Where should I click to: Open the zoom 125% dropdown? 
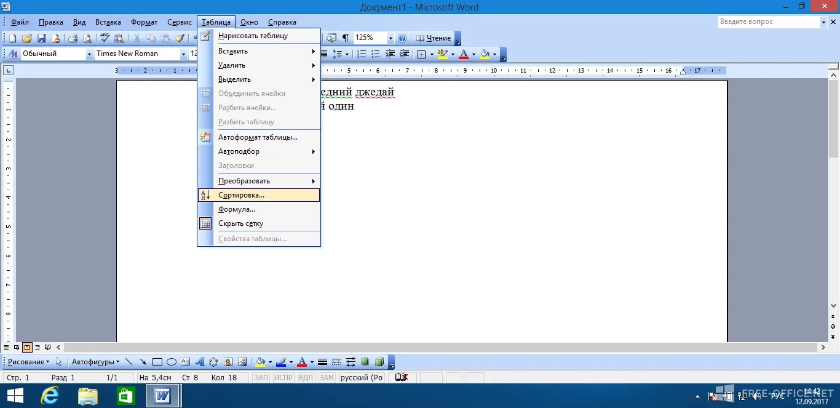390,38
